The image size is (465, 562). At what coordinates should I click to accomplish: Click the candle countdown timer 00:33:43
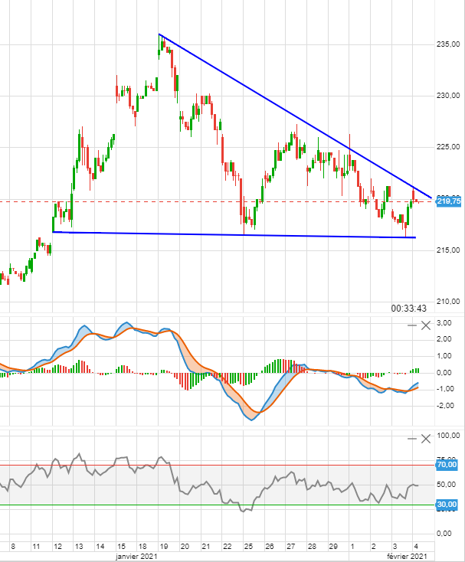pos(408,308)
